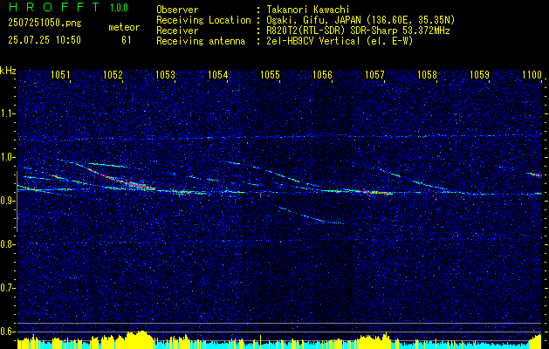The height and width of the screenshot is (349, 549).
Task: Click the Receiving Location field label
Action: coord(203,20)
